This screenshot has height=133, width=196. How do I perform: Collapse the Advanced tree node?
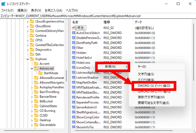click(32, 68)
